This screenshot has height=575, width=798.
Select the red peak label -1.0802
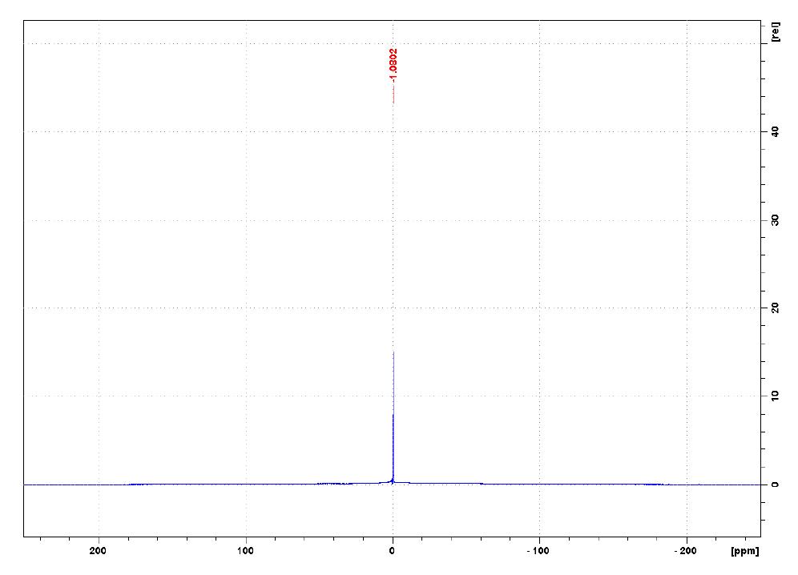coord(392,64)
